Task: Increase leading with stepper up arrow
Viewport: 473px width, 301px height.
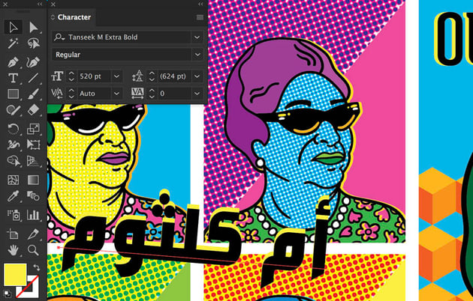Action: (x=152, y=73)
